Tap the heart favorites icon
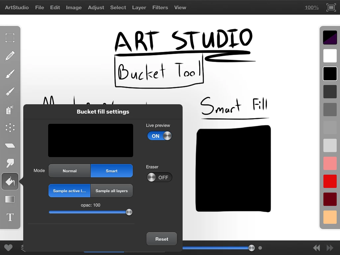The width and height of the screenshot is (340, 255). pos(8,248)
